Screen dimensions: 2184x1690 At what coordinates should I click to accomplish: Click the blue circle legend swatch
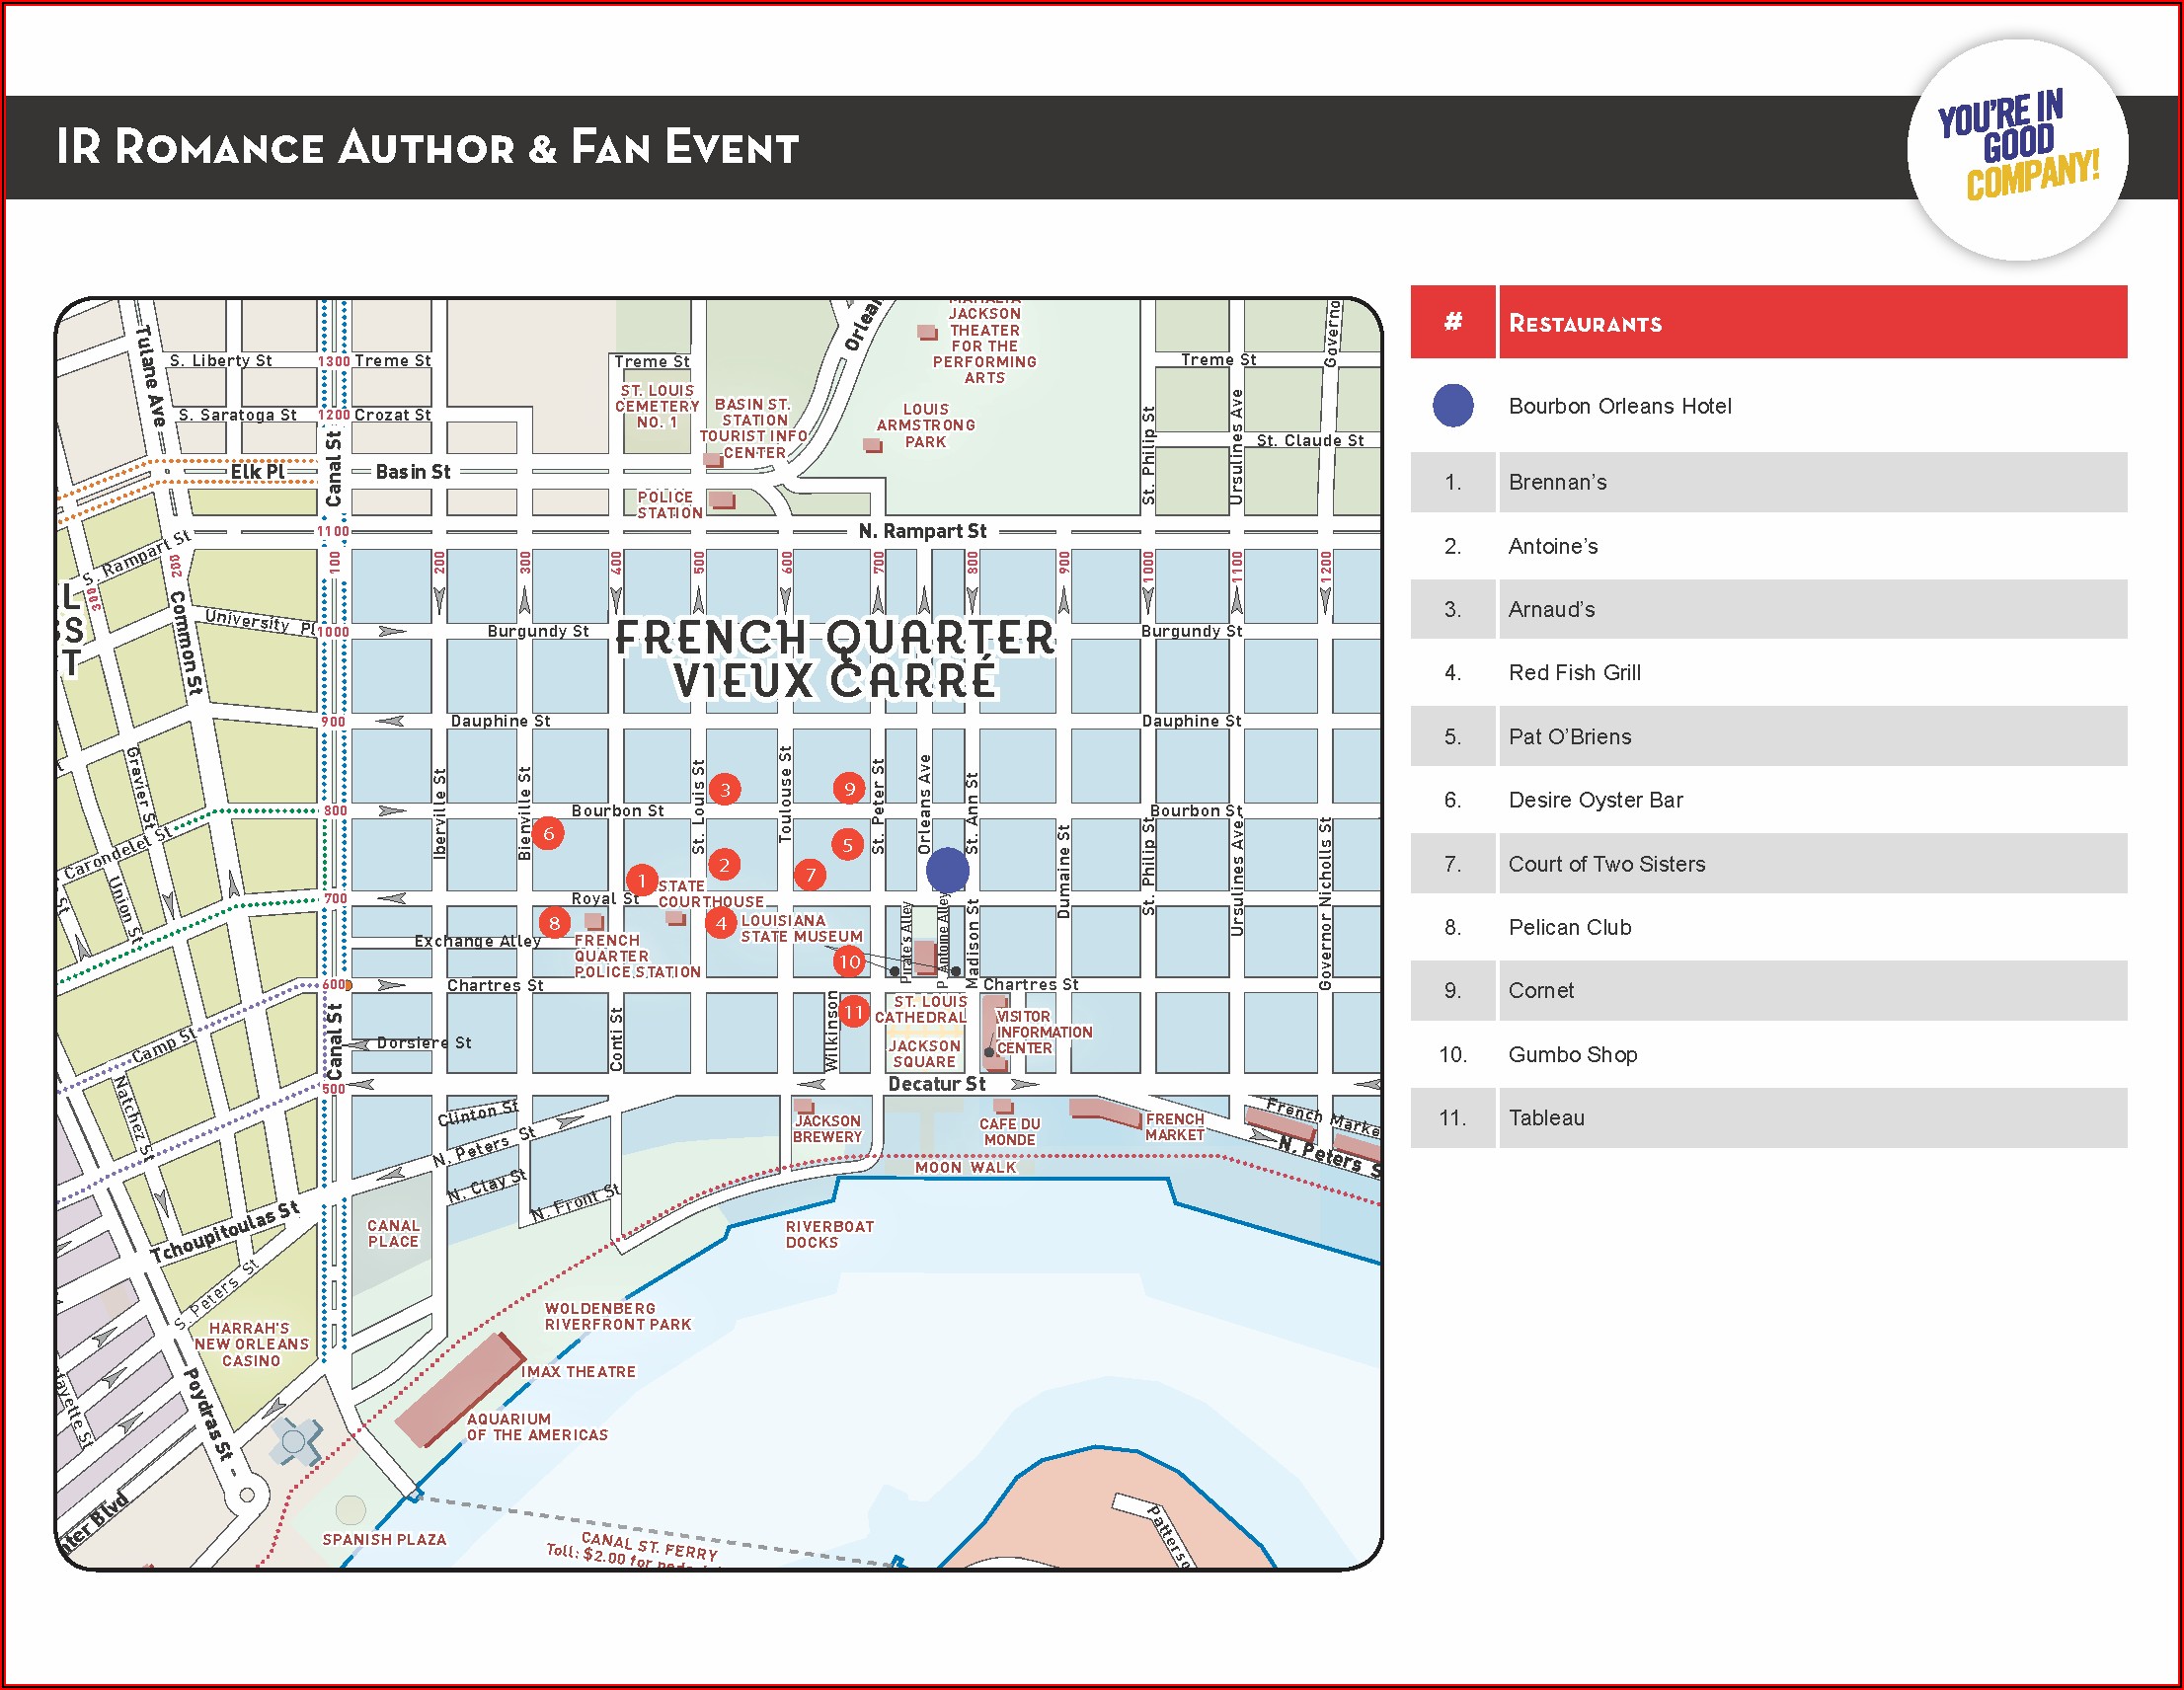[x=1452, y=405]
